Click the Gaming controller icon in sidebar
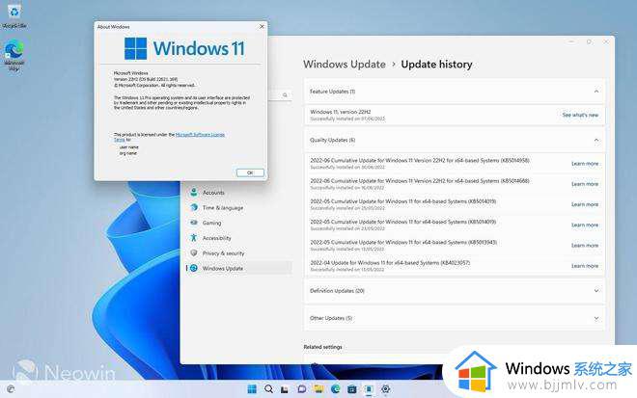 click(x=194, y=223)
